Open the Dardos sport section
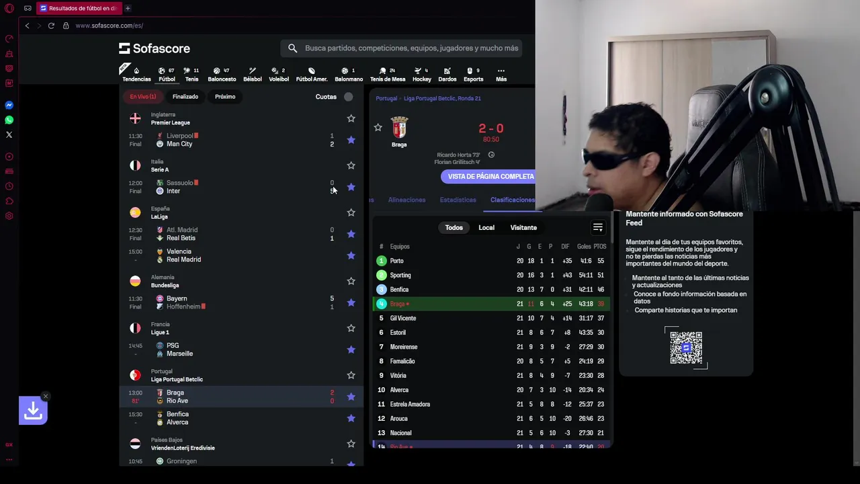 point(447,74)
